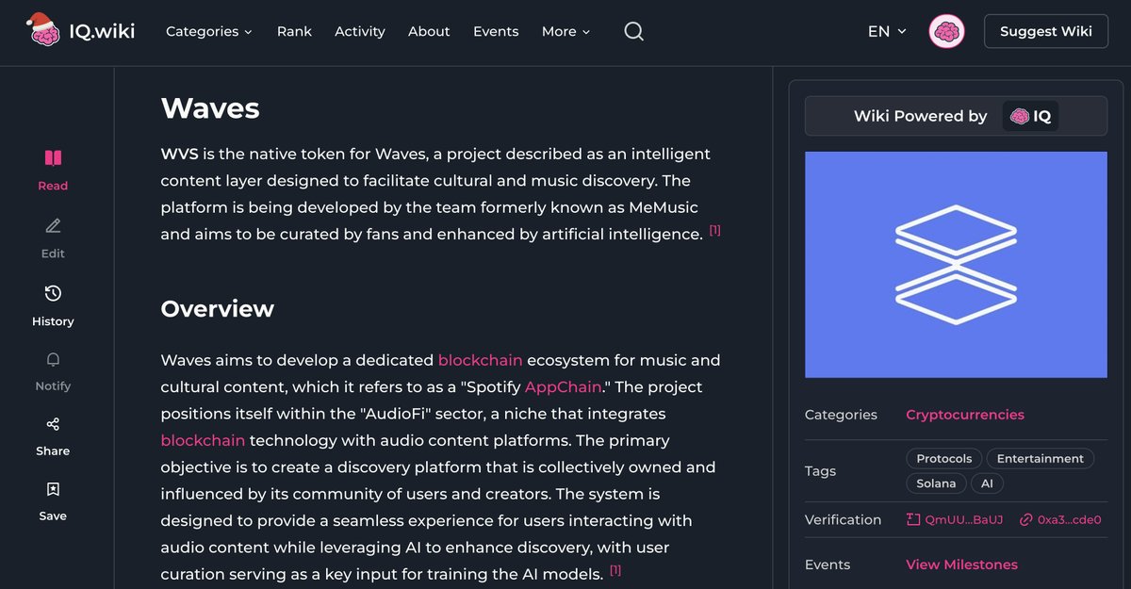This screenshot has width=1131, height=589.
Task: Open the user profile avatar
Action: (946, 31)
